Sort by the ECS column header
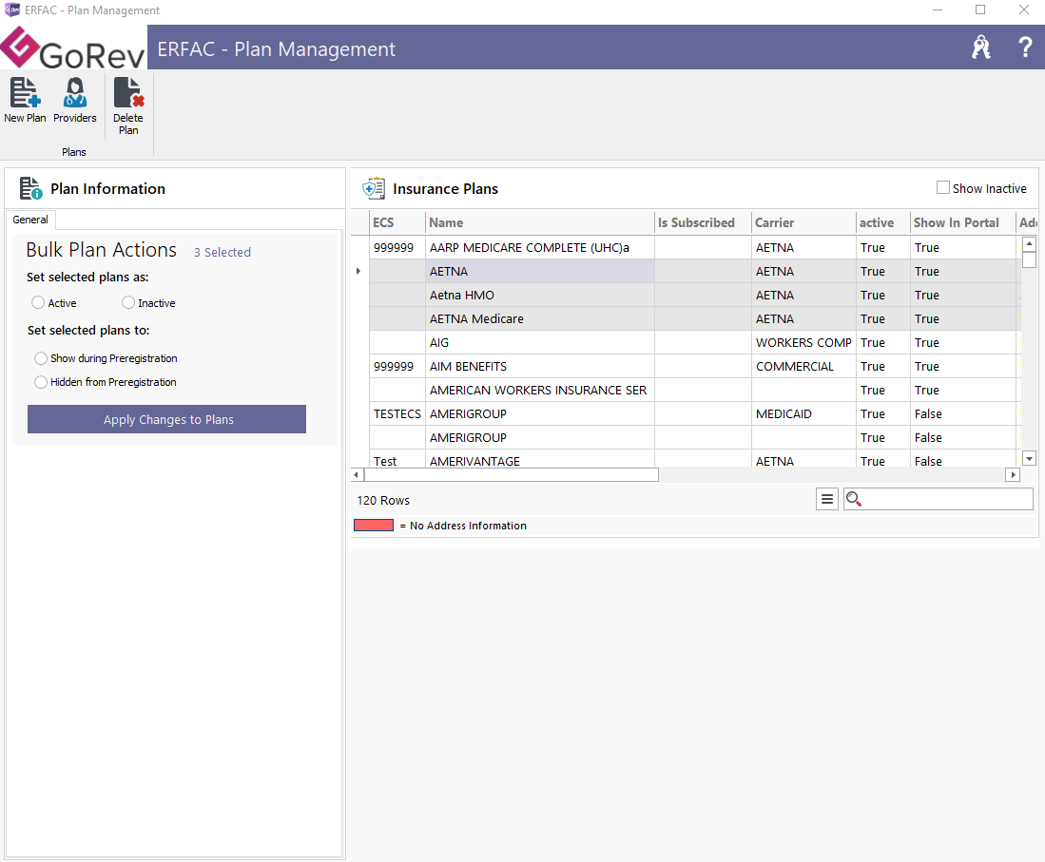The image size is (1045, 862). point(397,222)
